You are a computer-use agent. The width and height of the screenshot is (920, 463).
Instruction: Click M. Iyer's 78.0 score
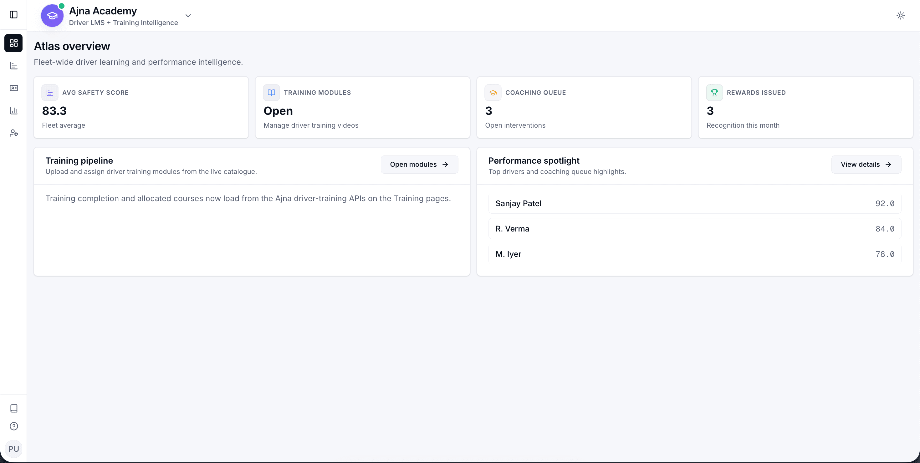pyautogui.click(x=885, y=254)
